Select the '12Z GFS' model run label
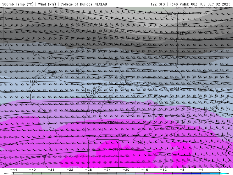Screen dimensions: 233x175 [158, 4]
